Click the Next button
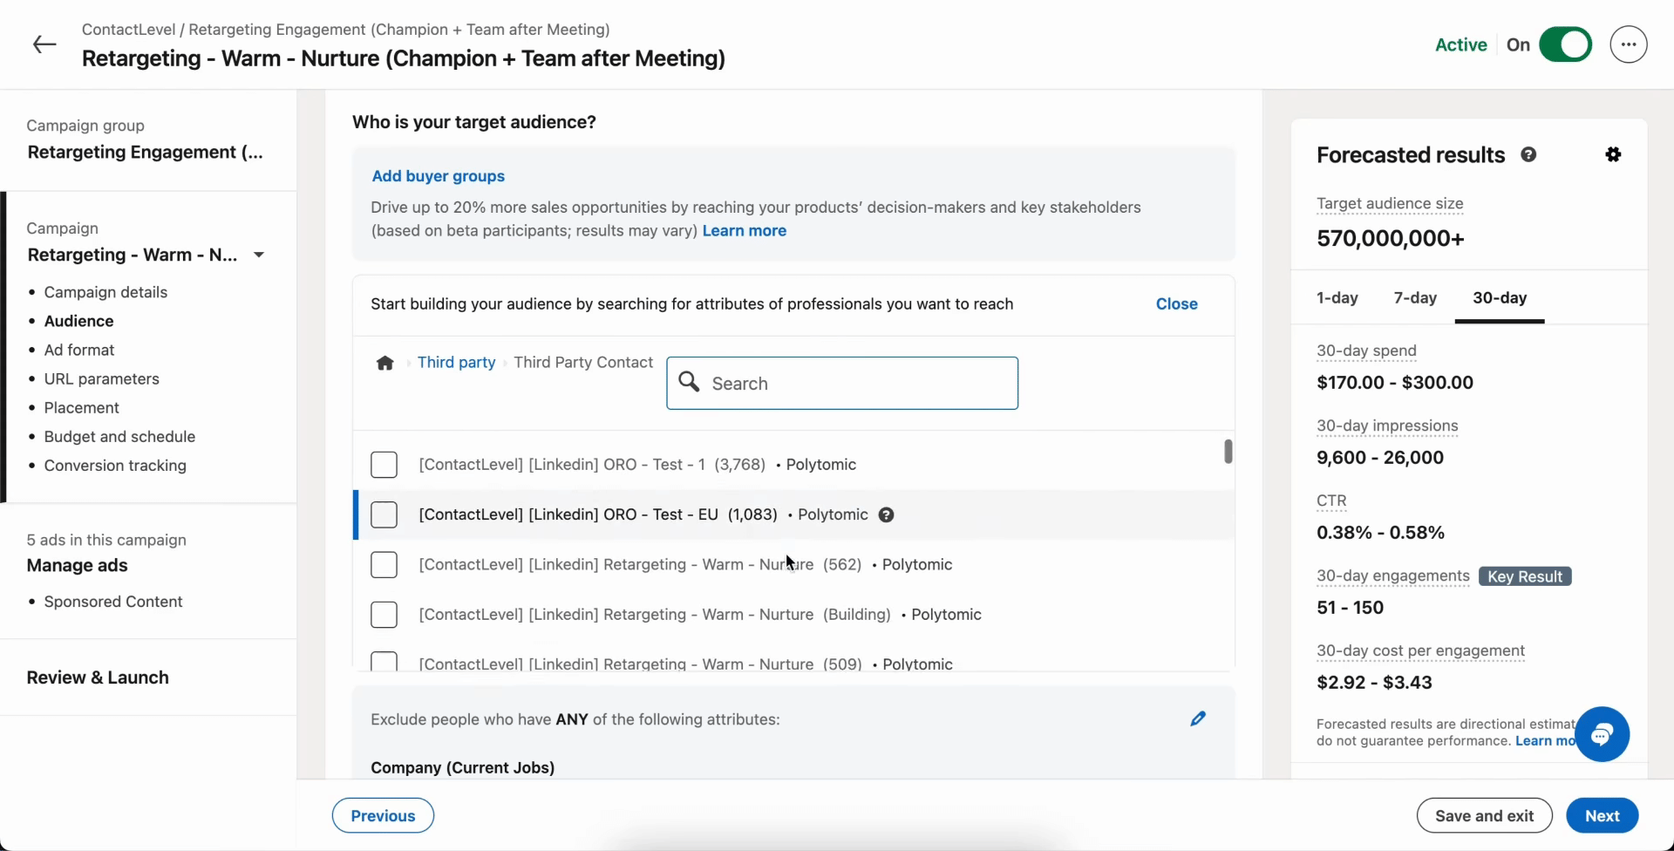 (1602, 816)
